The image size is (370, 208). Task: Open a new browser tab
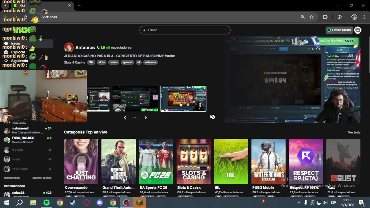[x=79, y=5]
